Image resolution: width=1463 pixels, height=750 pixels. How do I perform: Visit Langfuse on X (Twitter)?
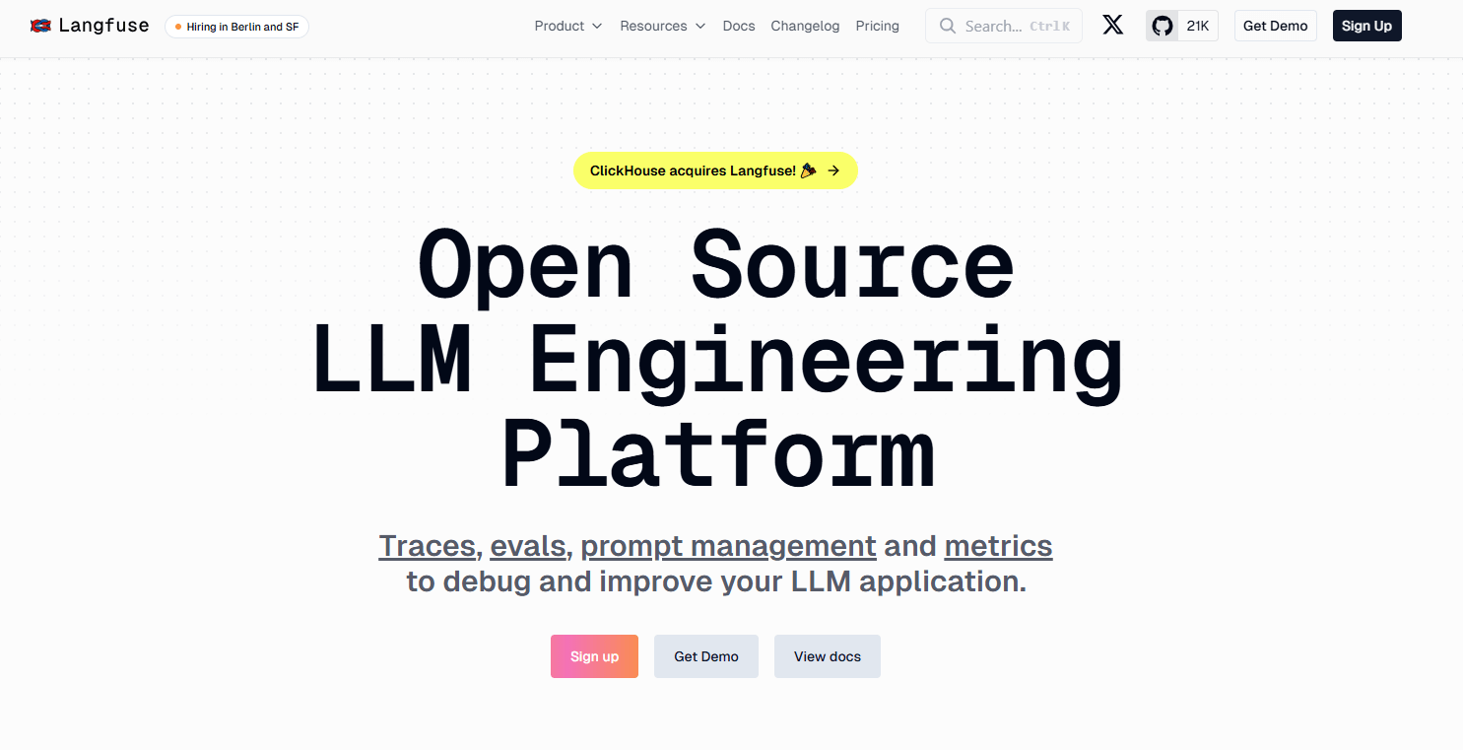pyautogui.click(x=1112, y=26)
